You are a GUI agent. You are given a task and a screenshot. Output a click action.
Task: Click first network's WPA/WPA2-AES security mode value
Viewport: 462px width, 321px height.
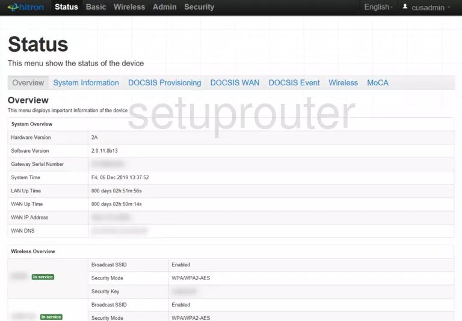click(191, 278)
